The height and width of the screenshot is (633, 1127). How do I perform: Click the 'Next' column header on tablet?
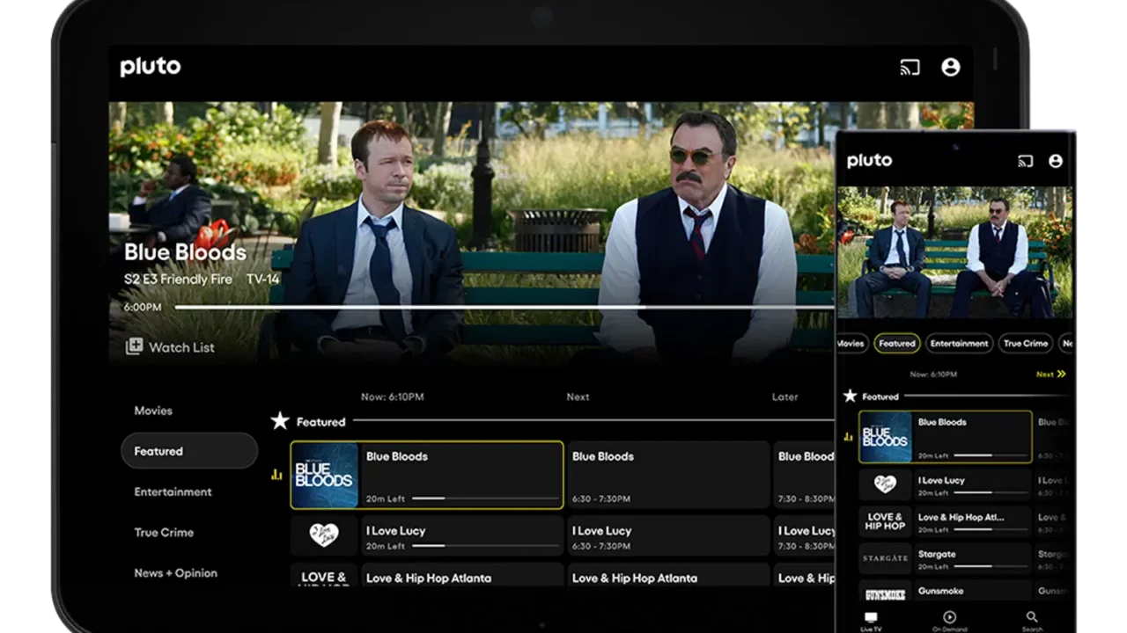tap(578, 397)
